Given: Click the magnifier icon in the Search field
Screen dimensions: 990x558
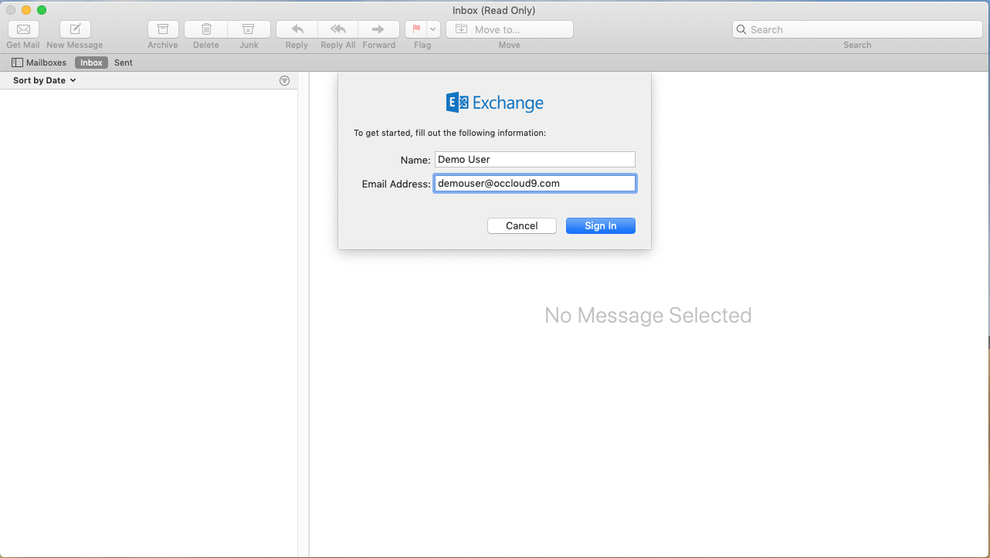Looking at the screenshot, I should pyautogui.click(x=742, y=29).
